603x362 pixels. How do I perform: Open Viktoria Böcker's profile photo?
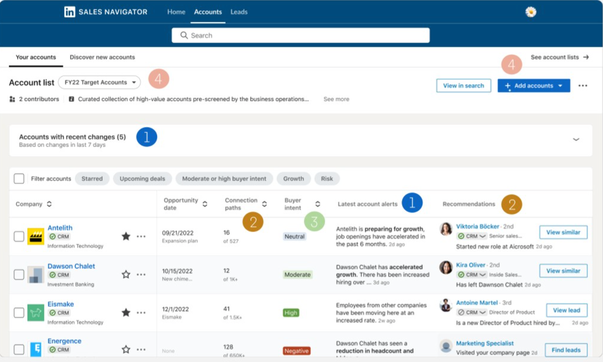pyautogui.click(x=446, y=229)
